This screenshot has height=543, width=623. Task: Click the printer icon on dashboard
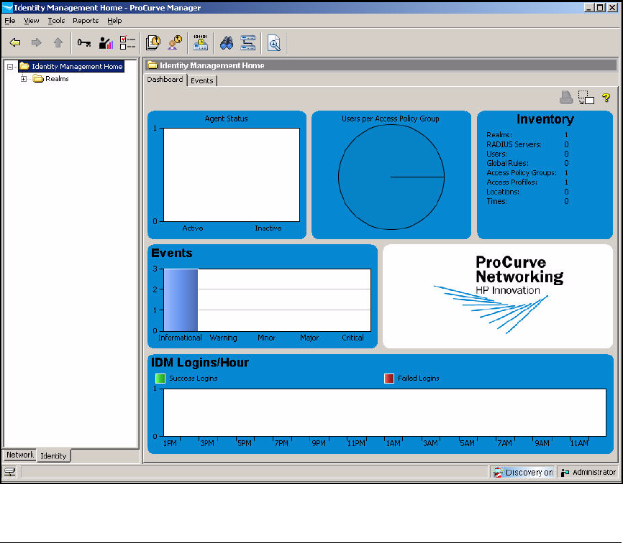566,97
